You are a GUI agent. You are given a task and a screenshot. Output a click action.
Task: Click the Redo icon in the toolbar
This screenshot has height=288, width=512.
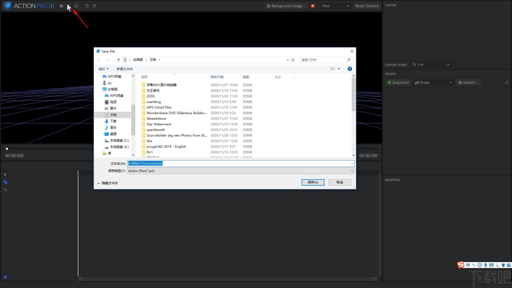pyautogui.click(x=94, y=6)
